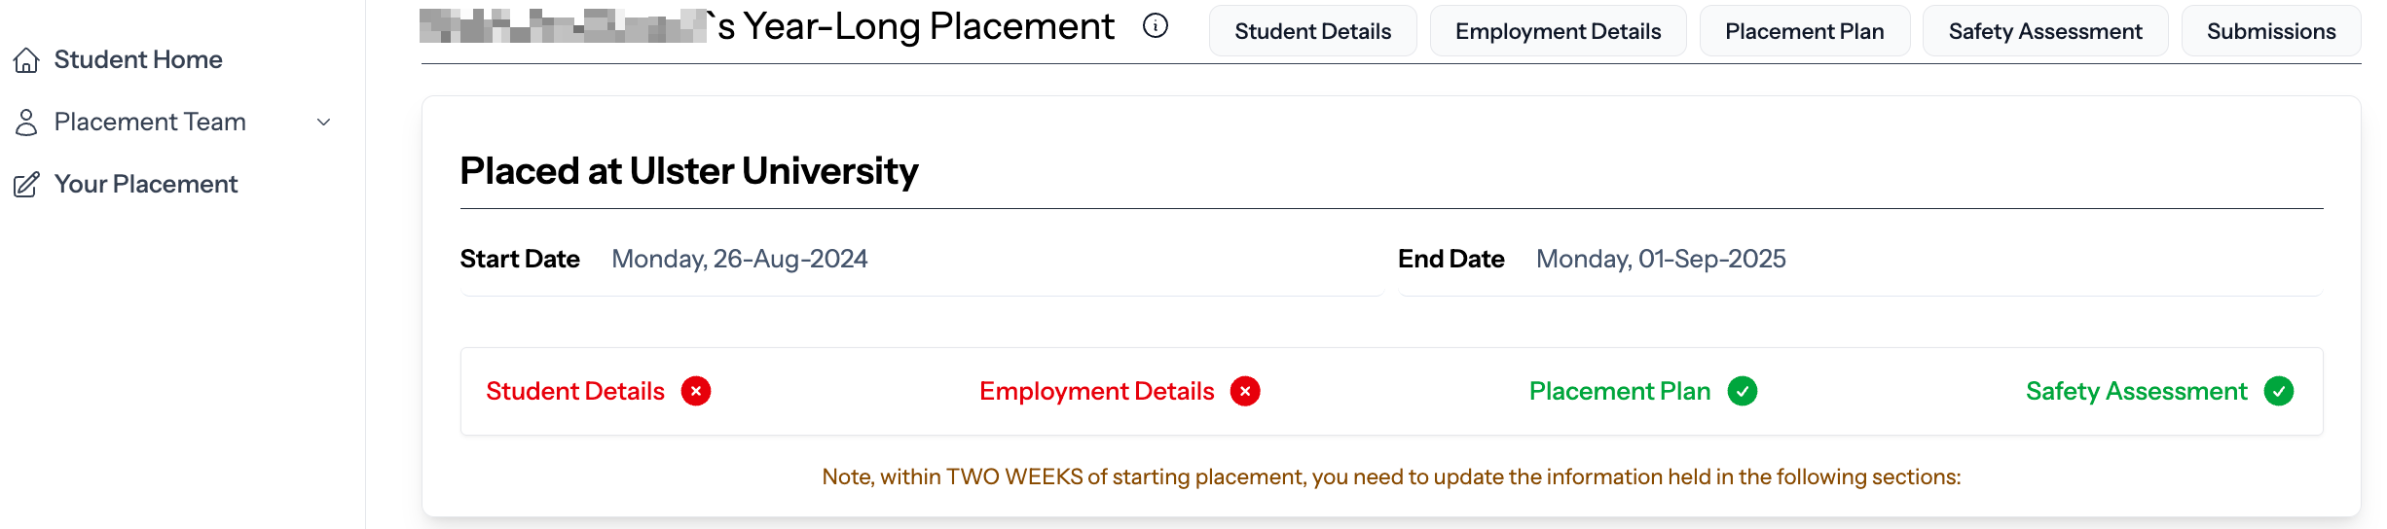Click green check icon beside Placement Plan
The image size is (2387, 529).
(1743, 391)
